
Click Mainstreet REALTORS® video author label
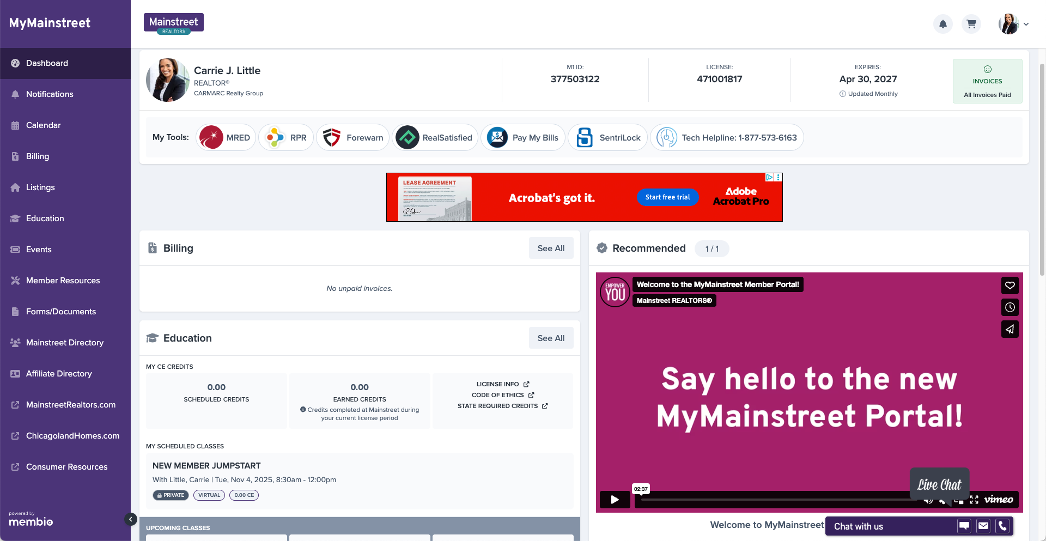point(674,301)
